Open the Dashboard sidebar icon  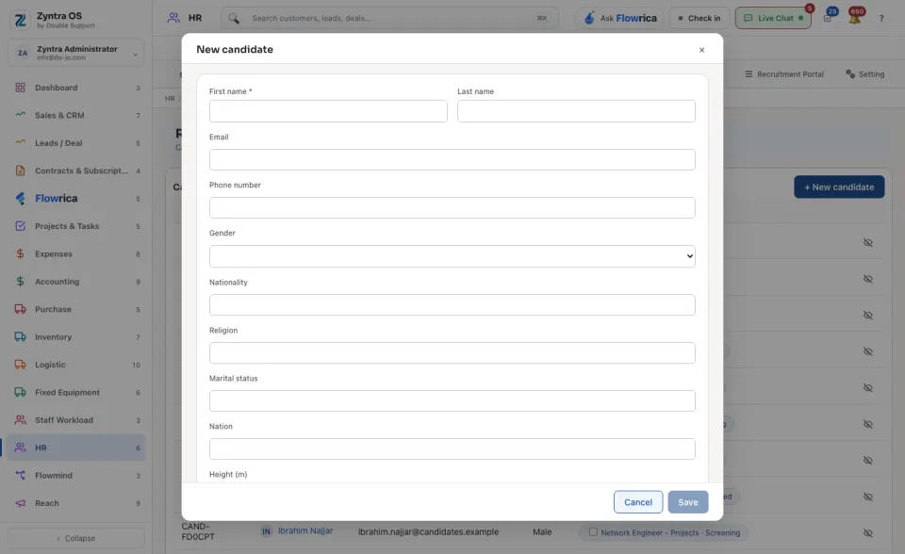[20, 88]
